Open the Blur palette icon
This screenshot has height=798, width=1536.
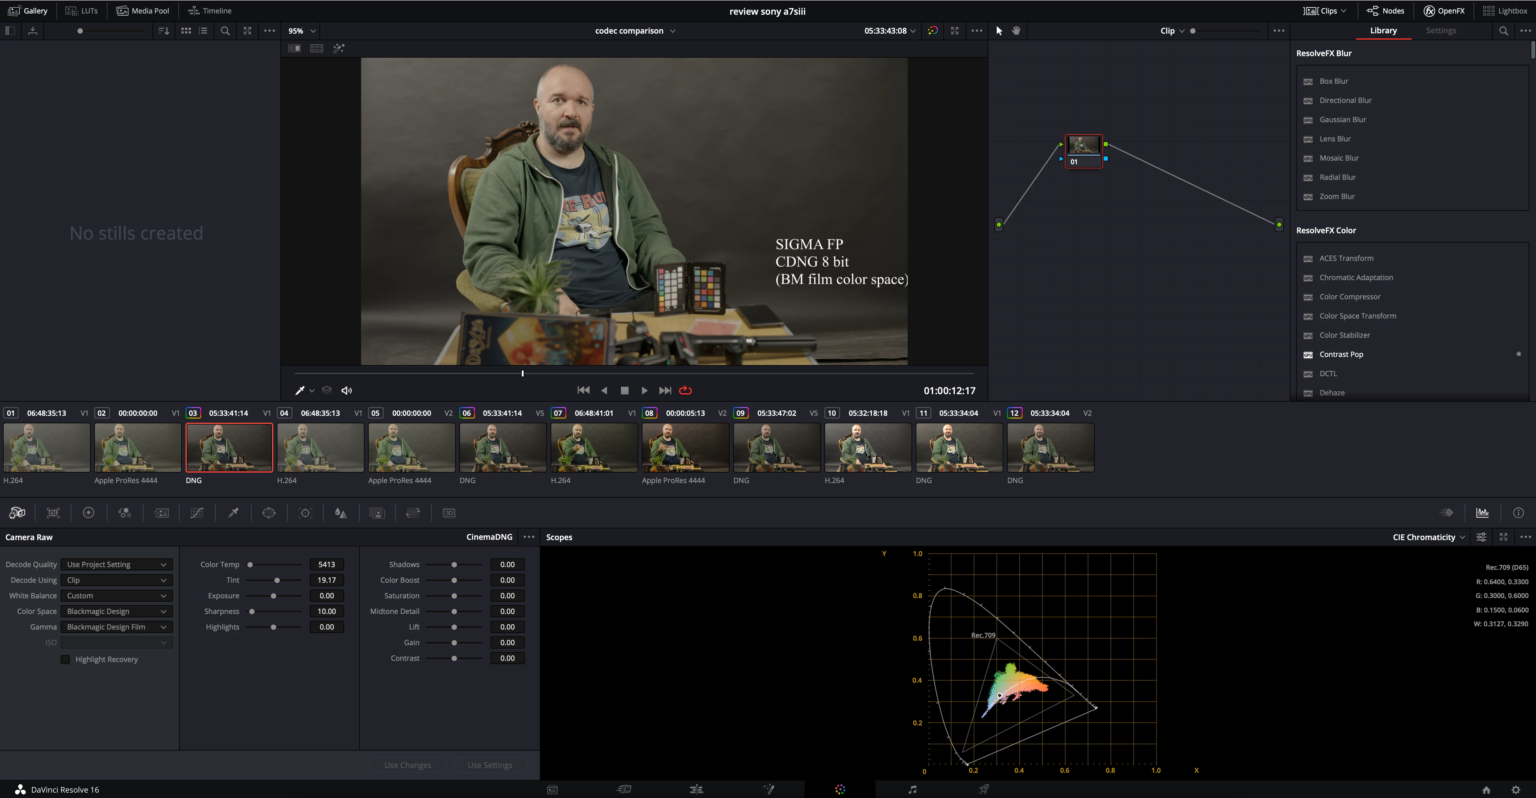pos(340,513)
